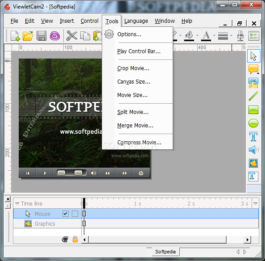Choose Merge Movie... entry
265x261 pixels.
pyautogui.click(x=135, y=126)
